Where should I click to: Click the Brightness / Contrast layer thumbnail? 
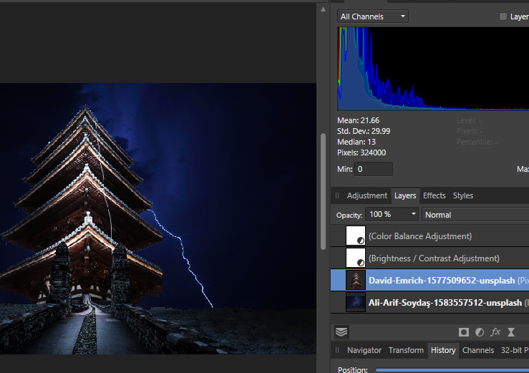pyautogui.click(x=356, y=258)
